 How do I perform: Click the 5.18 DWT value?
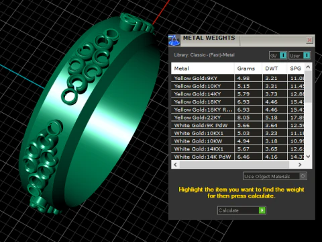[271, 118]
